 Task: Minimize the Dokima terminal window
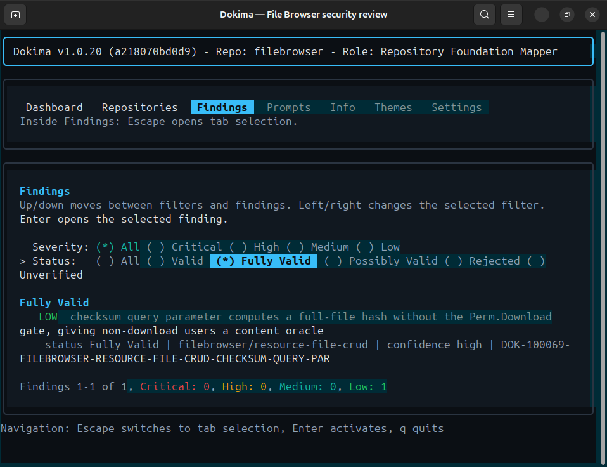click(x=542, y=15)
